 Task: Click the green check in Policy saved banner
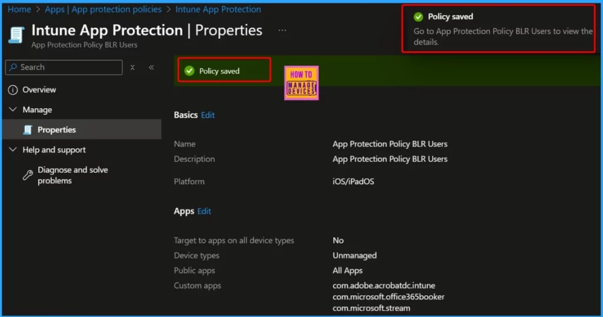(189, 71)
